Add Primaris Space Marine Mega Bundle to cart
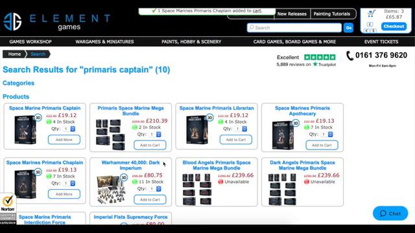415x233 pixels. 150,145
